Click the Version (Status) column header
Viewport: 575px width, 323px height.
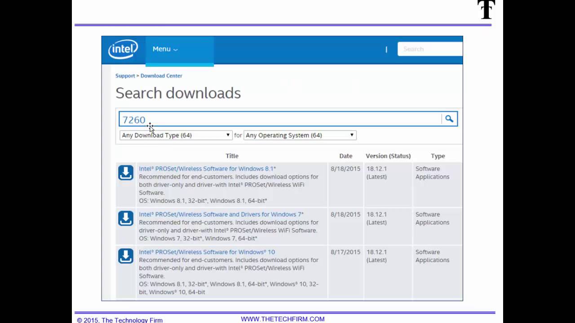tap(388, 156)
